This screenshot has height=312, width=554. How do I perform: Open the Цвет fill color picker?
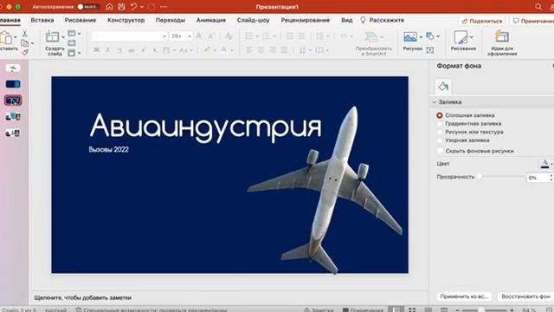546,164
